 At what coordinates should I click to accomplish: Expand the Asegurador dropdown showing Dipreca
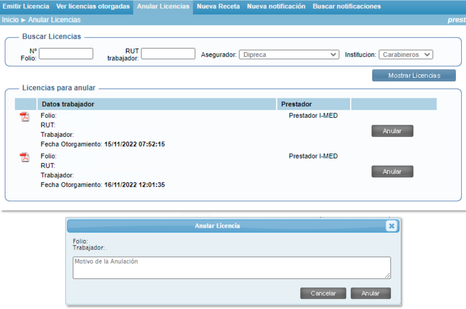point(289,55)
